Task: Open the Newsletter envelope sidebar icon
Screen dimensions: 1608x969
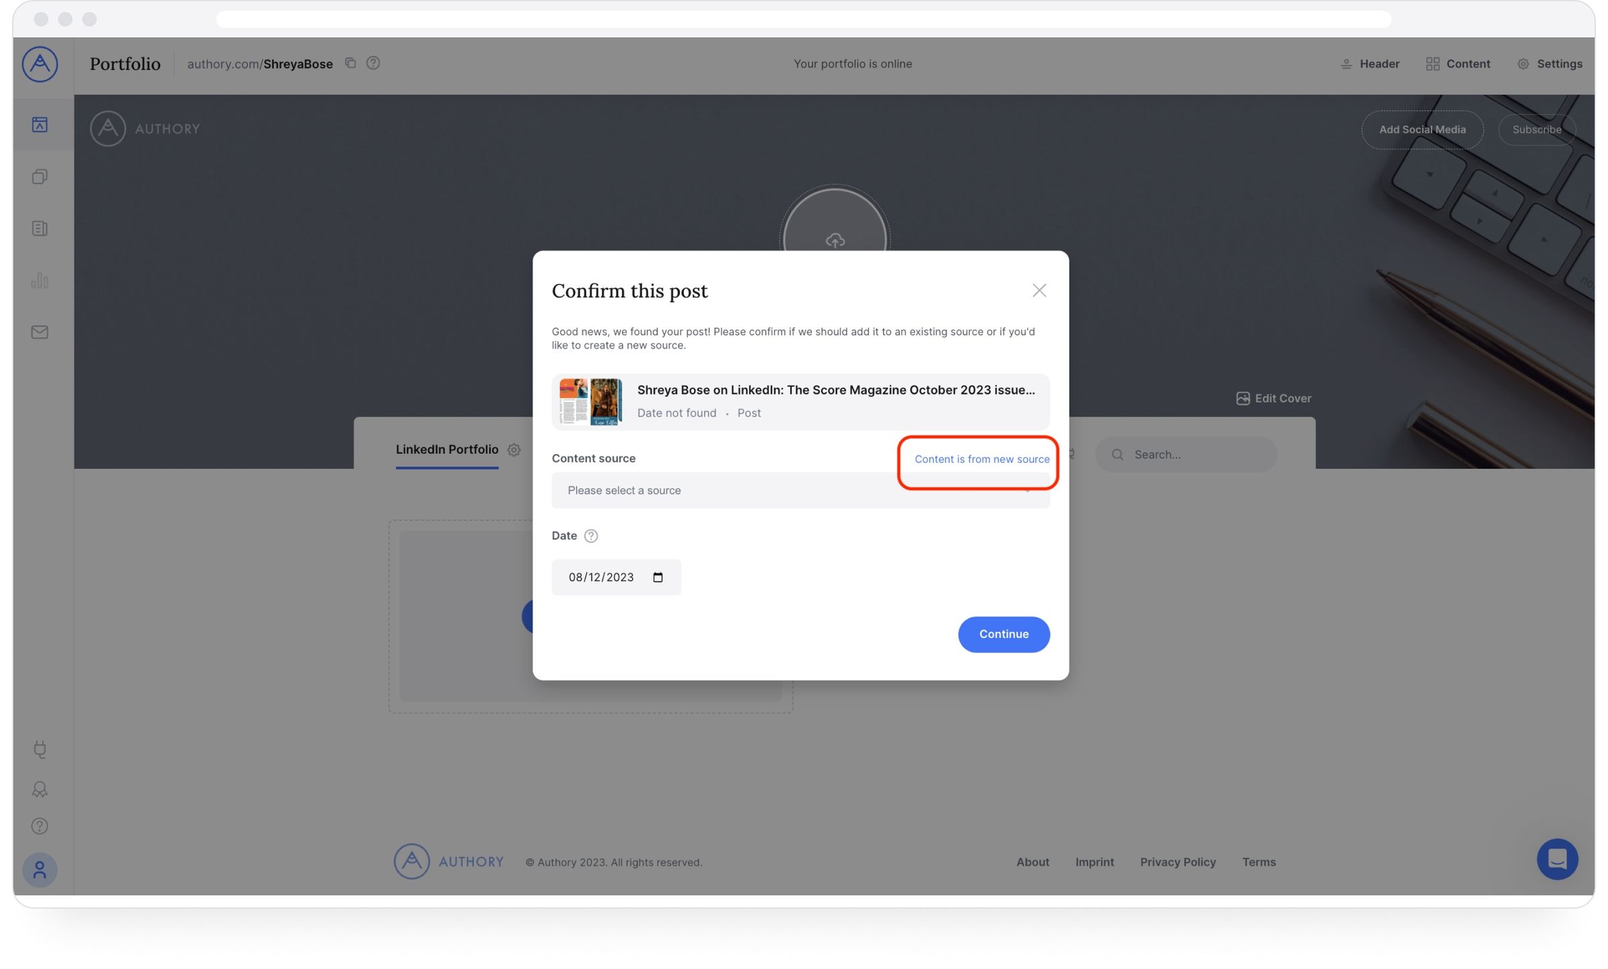Action: tap(40, 332)
